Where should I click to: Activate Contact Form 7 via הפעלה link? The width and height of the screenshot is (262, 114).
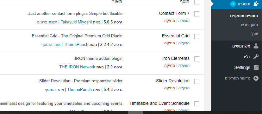click(184, 21)
